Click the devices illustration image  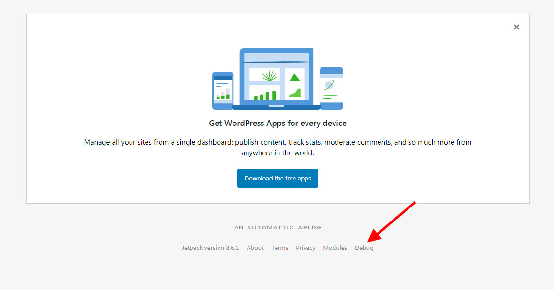[277, 79]
